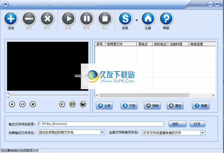Close the converter window

click(217, 4)
